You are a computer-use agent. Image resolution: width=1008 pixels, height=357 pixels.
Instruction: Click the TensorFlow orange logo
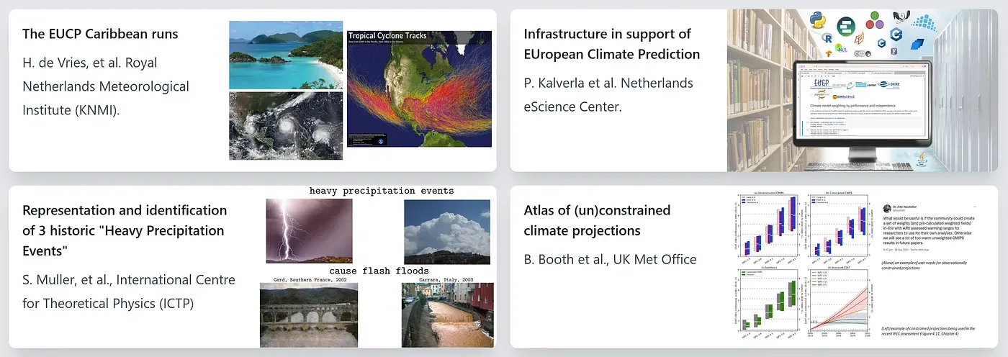pyautogui.click(x=829, y=53)
